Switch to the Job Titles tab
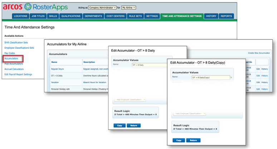This screenshot has height=149, width=277. click(x=38, y=16)
